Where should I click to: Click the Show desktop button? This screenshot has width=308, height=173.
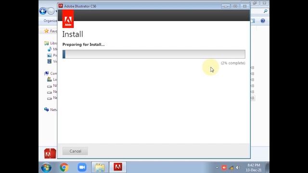[268, 168]
